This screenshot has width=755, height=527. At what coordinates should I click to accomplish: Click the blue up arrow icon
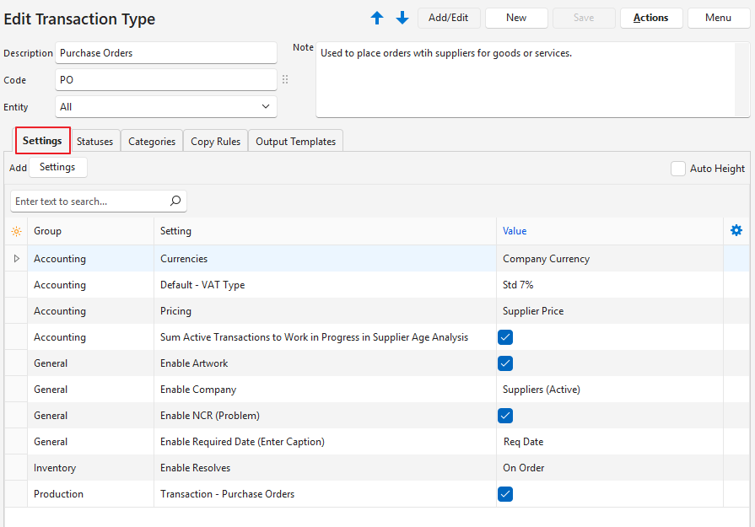(377, 18)
